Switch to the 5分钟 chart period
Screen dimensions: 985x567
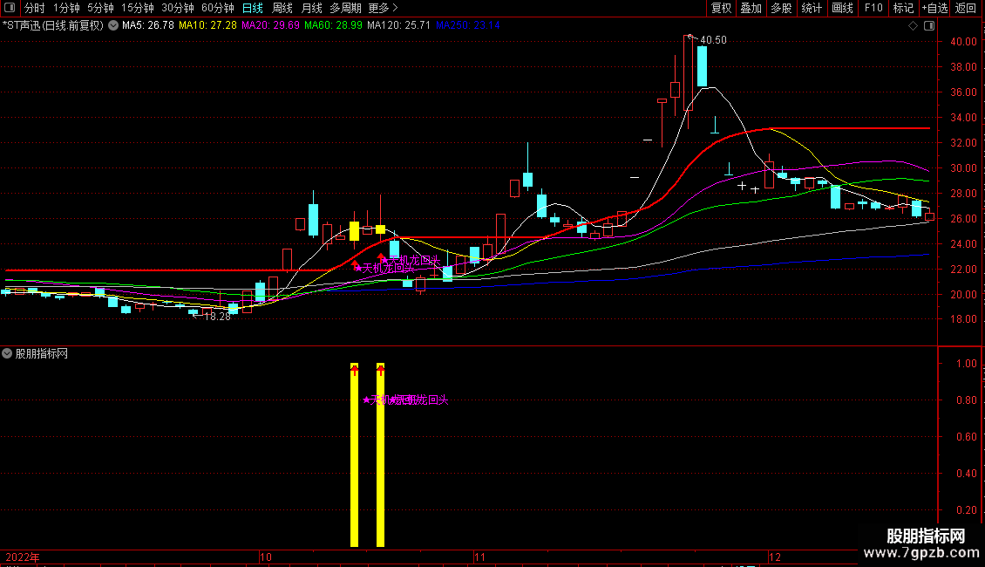tap(100, 8)
